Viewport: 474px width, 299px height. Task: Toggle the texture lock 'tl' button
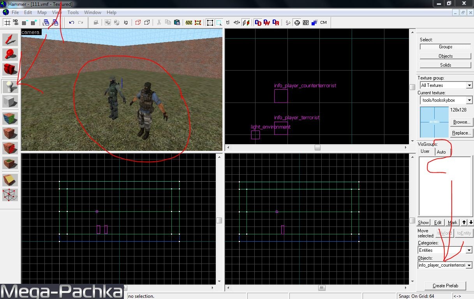click(228, 23)
